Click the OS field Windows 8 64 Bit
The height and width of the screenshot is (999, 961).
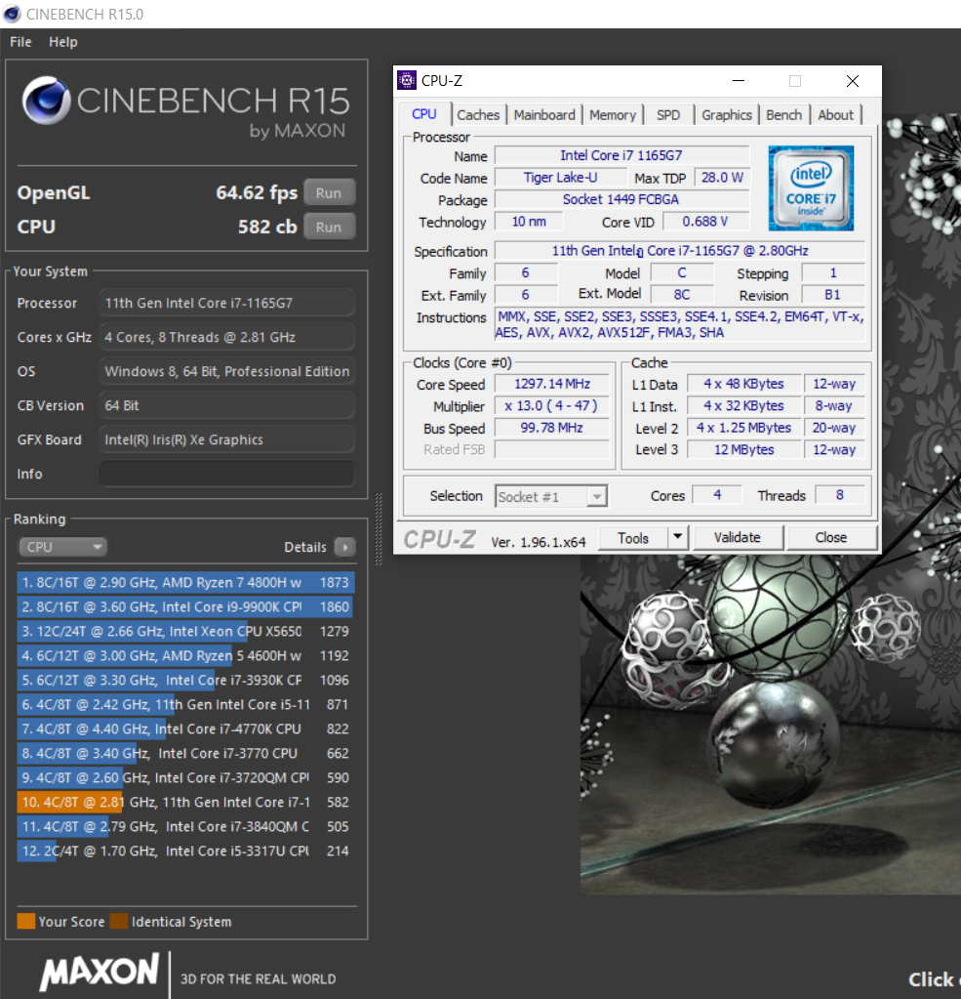pos(226,371)
